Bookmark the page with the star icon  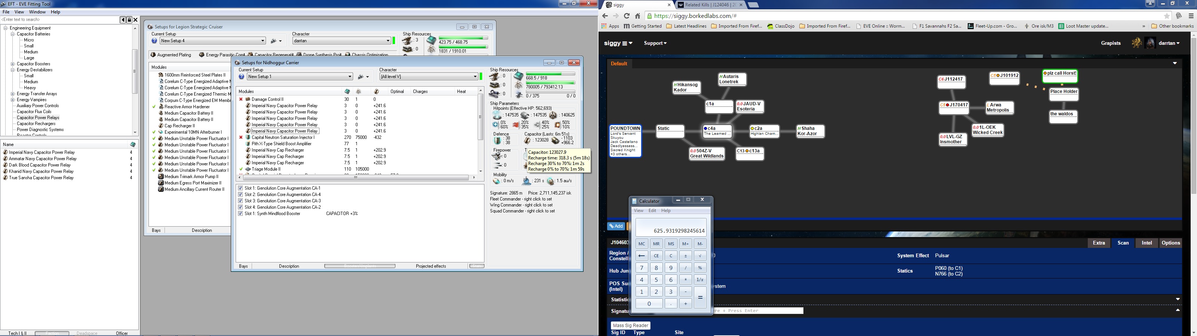click(x=1167, y=16)
